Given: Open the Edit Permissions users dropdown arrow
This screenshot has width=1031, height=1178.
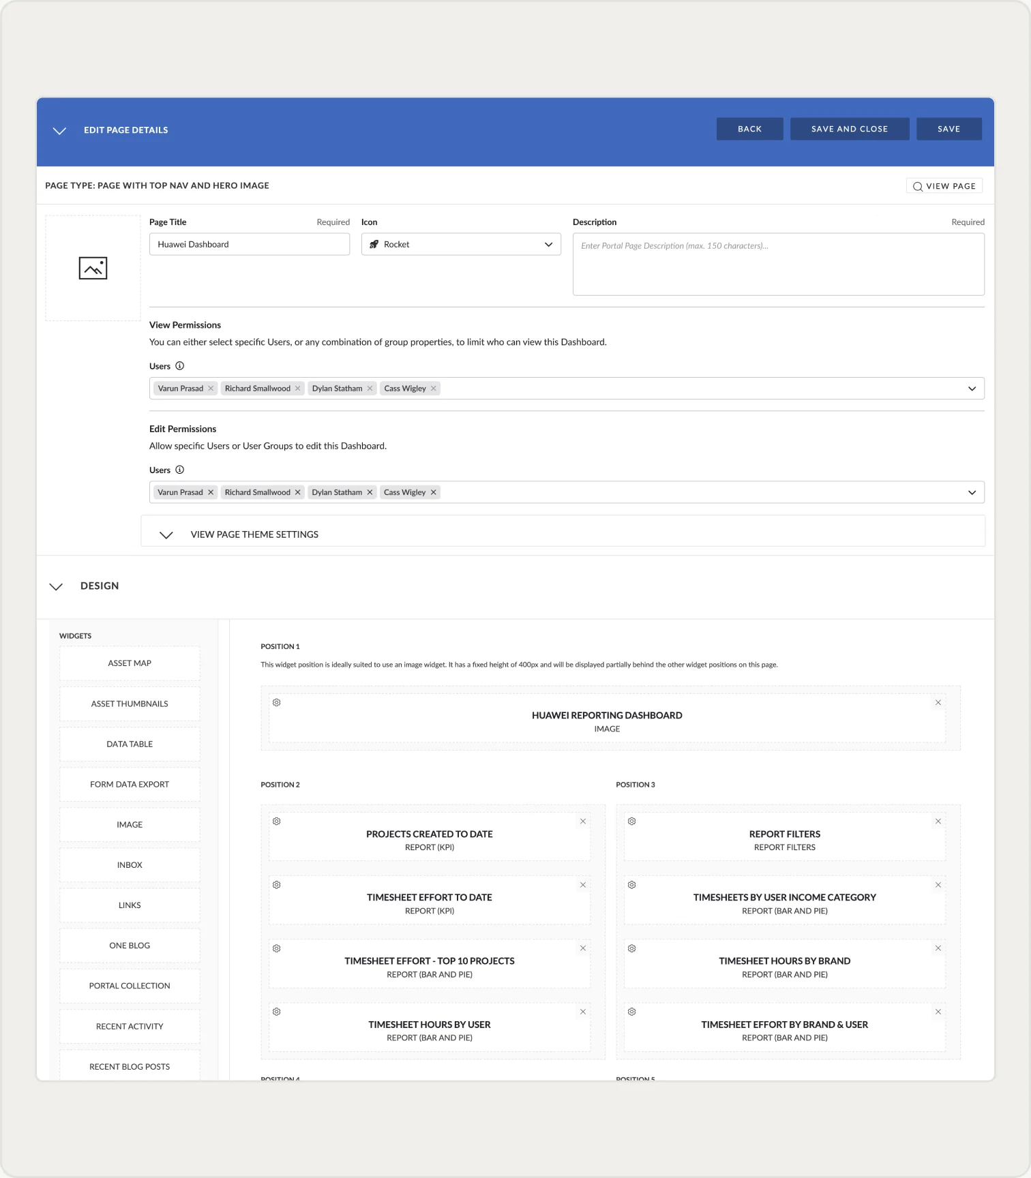Looking at the screenshot, I should pyautogui.click(x=972, y=492).
